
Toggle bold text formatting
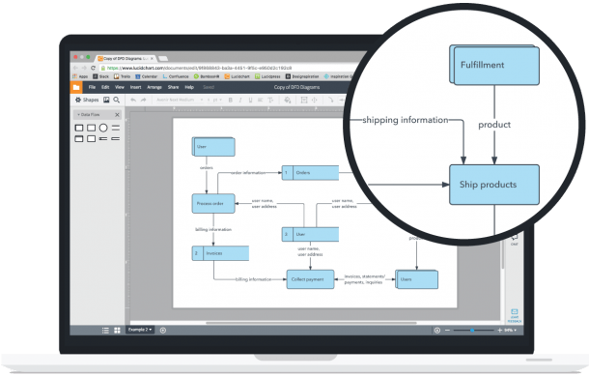tap(230, 101)
